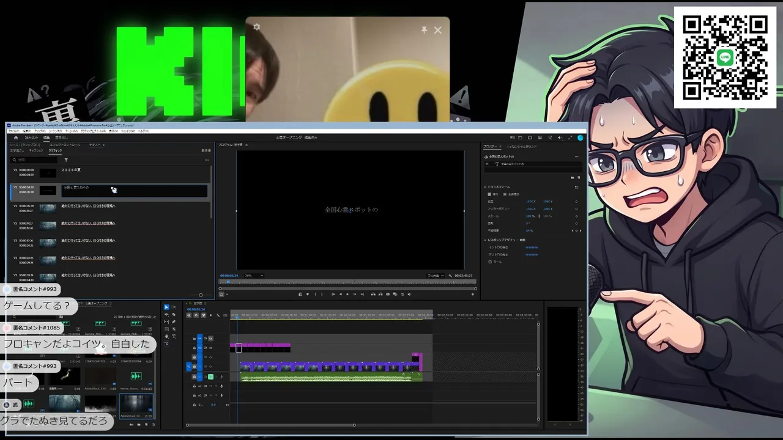Toggle the ロール checkbox in Properties
This screenshot has width=783, height=440.
pos(489,262)
